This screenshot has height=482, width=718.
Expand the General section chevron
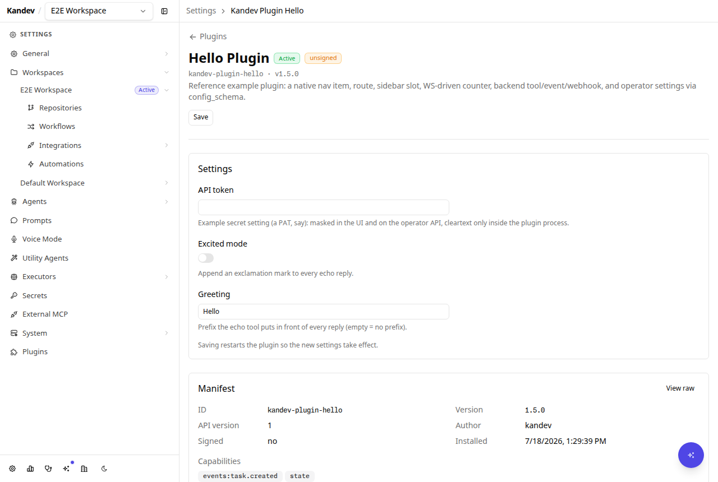pos(167,54)
